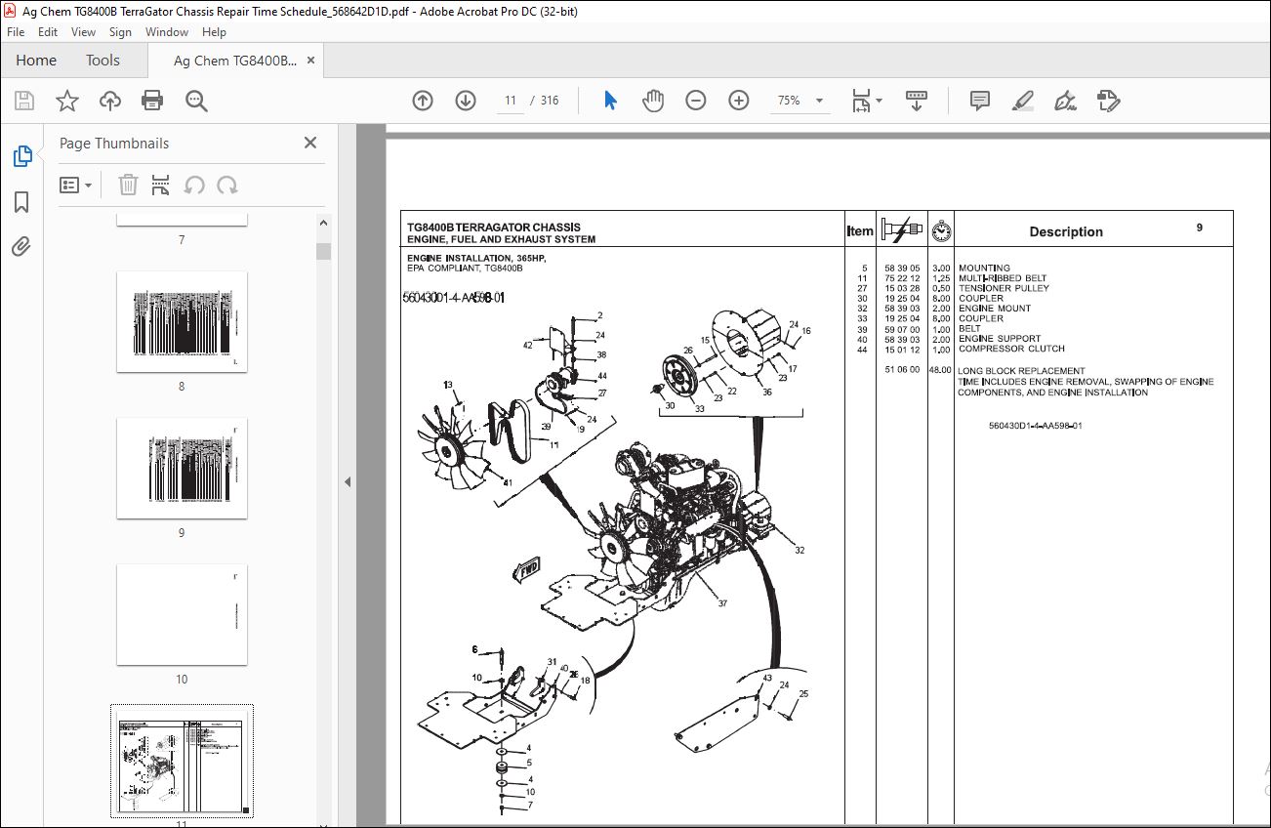Switch to the Home tab
1271x828 pixels.
pyautogui.click(x=36, y=61)
